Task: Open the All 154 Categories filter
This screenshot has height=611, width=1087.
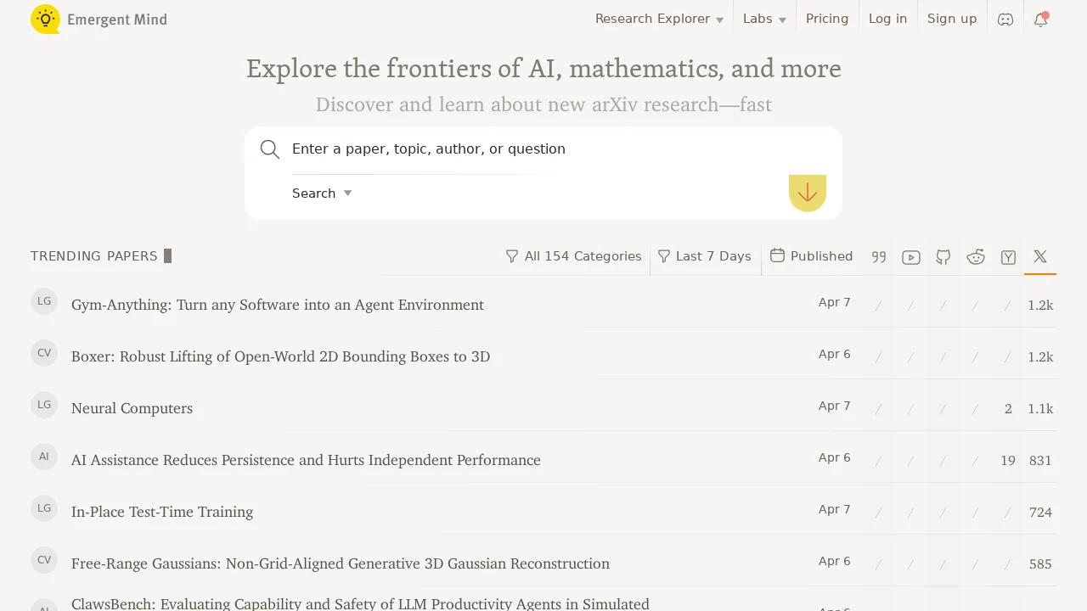Action: click(573, 255)
